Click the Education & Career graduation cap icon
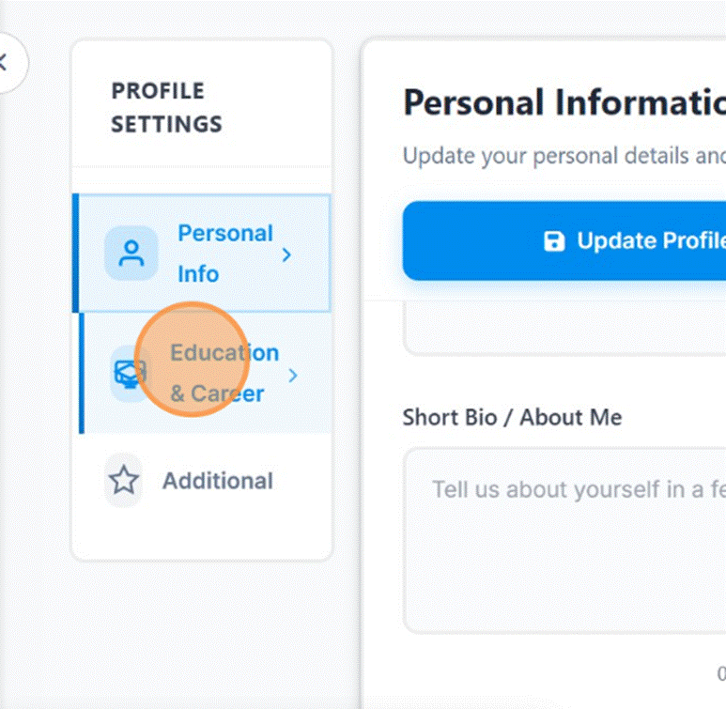The width and height of the screenshot is (726, 709). [x=129, y=374]
